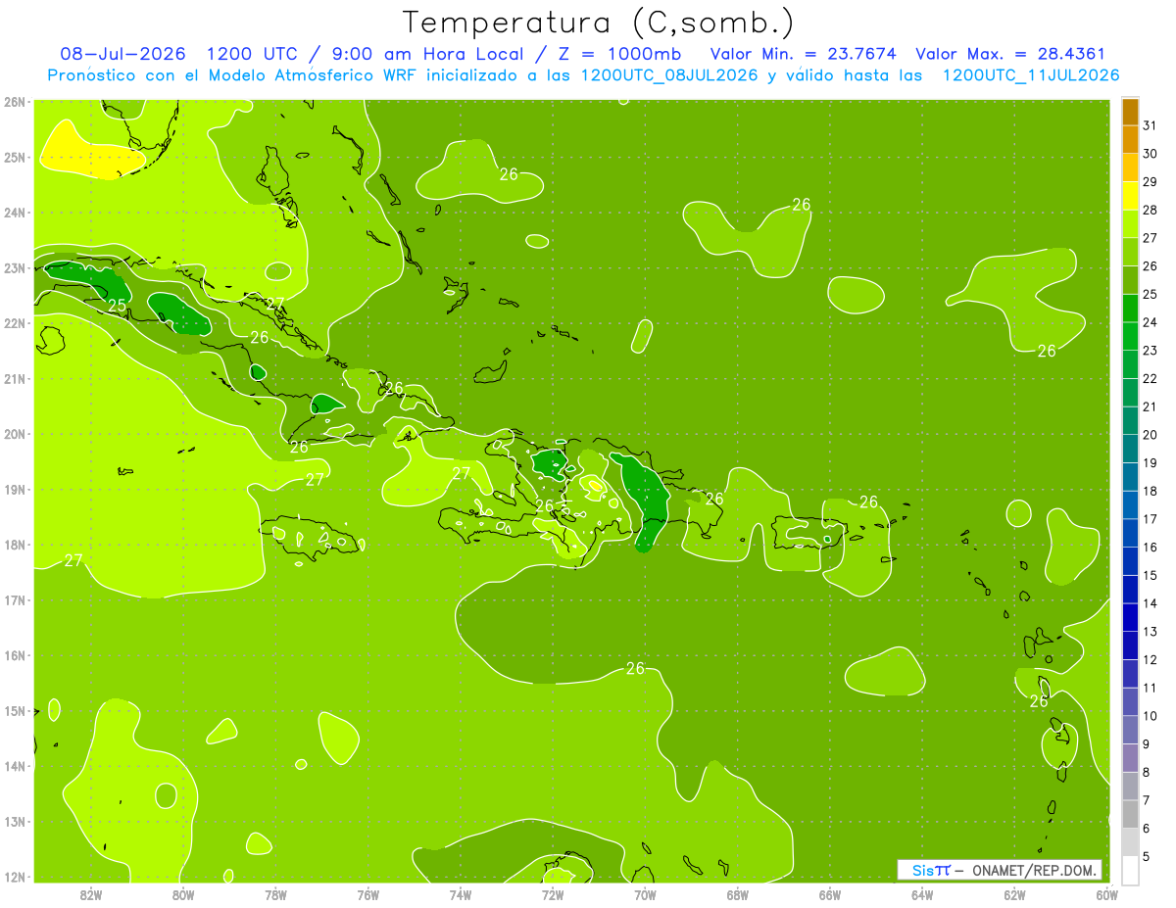Click the "14N" latitude axis label
This screenshot has width=1176, height=908.
[14, 766]
